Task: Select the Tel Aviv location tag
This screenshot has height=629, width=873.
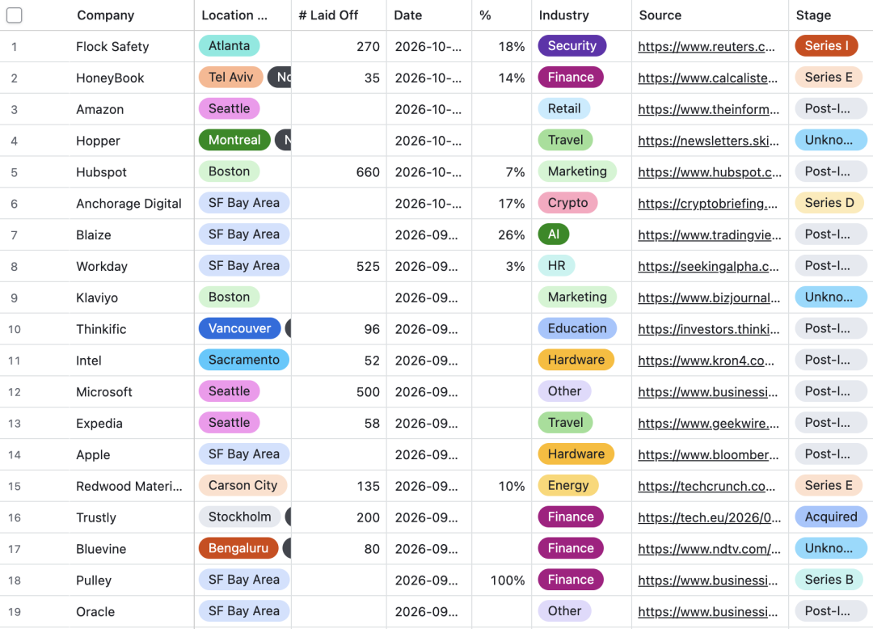Action: click(x=230, y=77)
